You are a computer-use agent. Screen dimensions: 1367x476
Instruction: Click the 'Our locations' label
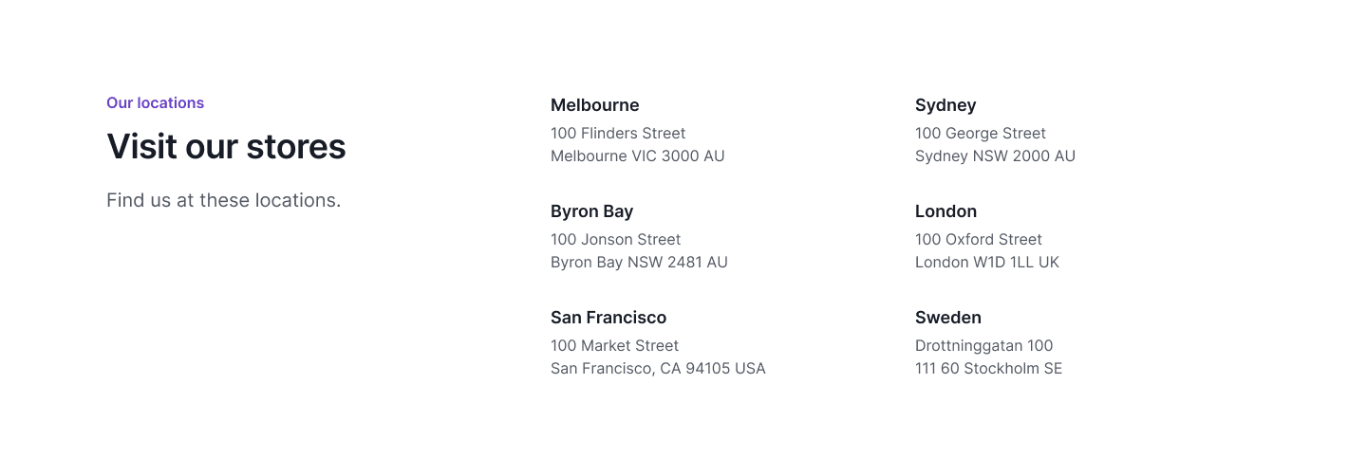pos(155,102)
